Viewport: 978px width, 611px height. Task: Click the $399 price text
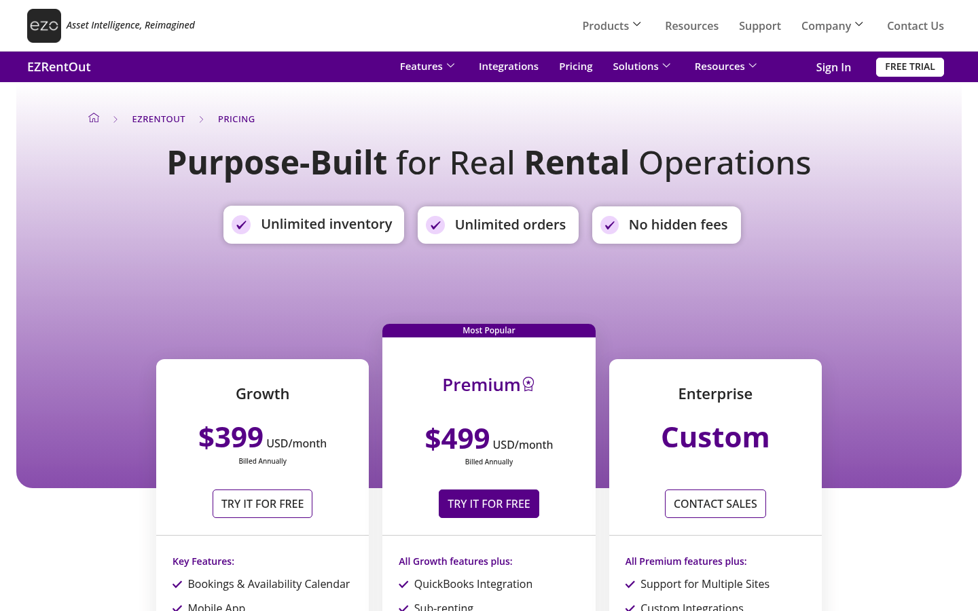point(230,438)
